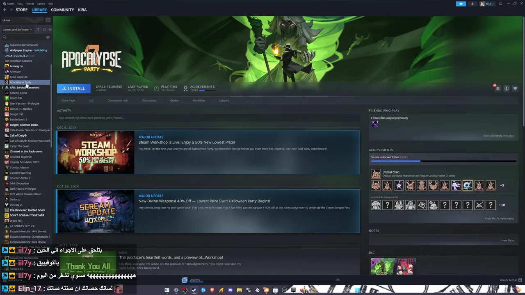Open Epic Games Launcher from taskbar
This screenshot has width=525, height=295.
tap(293, 290)
